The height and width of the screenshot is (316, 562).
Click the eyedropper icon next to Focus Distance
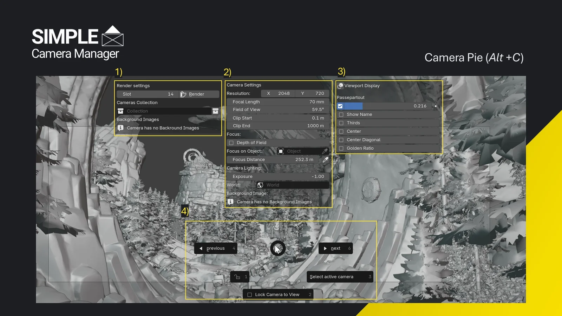tap(325, 159)
